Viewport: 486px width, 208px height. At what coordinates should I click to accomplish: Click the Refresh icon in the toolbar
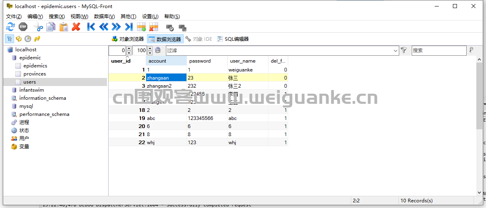10,27
